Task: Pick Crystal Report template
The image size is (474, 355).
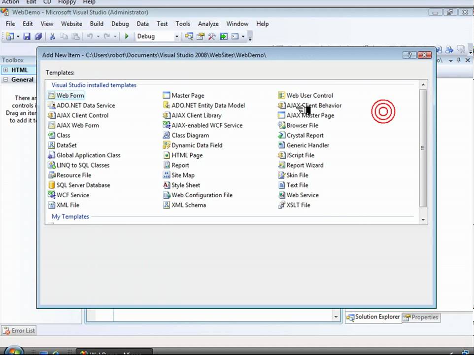Action: pos(301,135)
